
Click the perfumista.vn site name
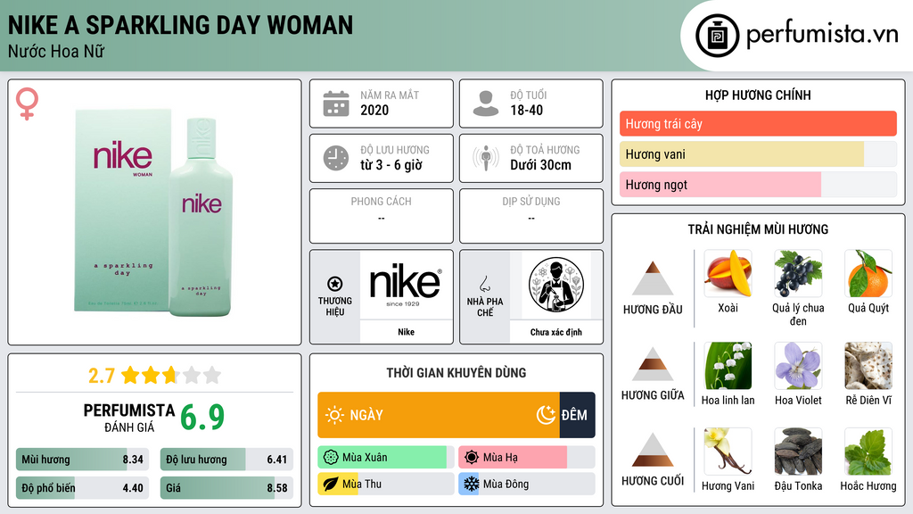822,34
